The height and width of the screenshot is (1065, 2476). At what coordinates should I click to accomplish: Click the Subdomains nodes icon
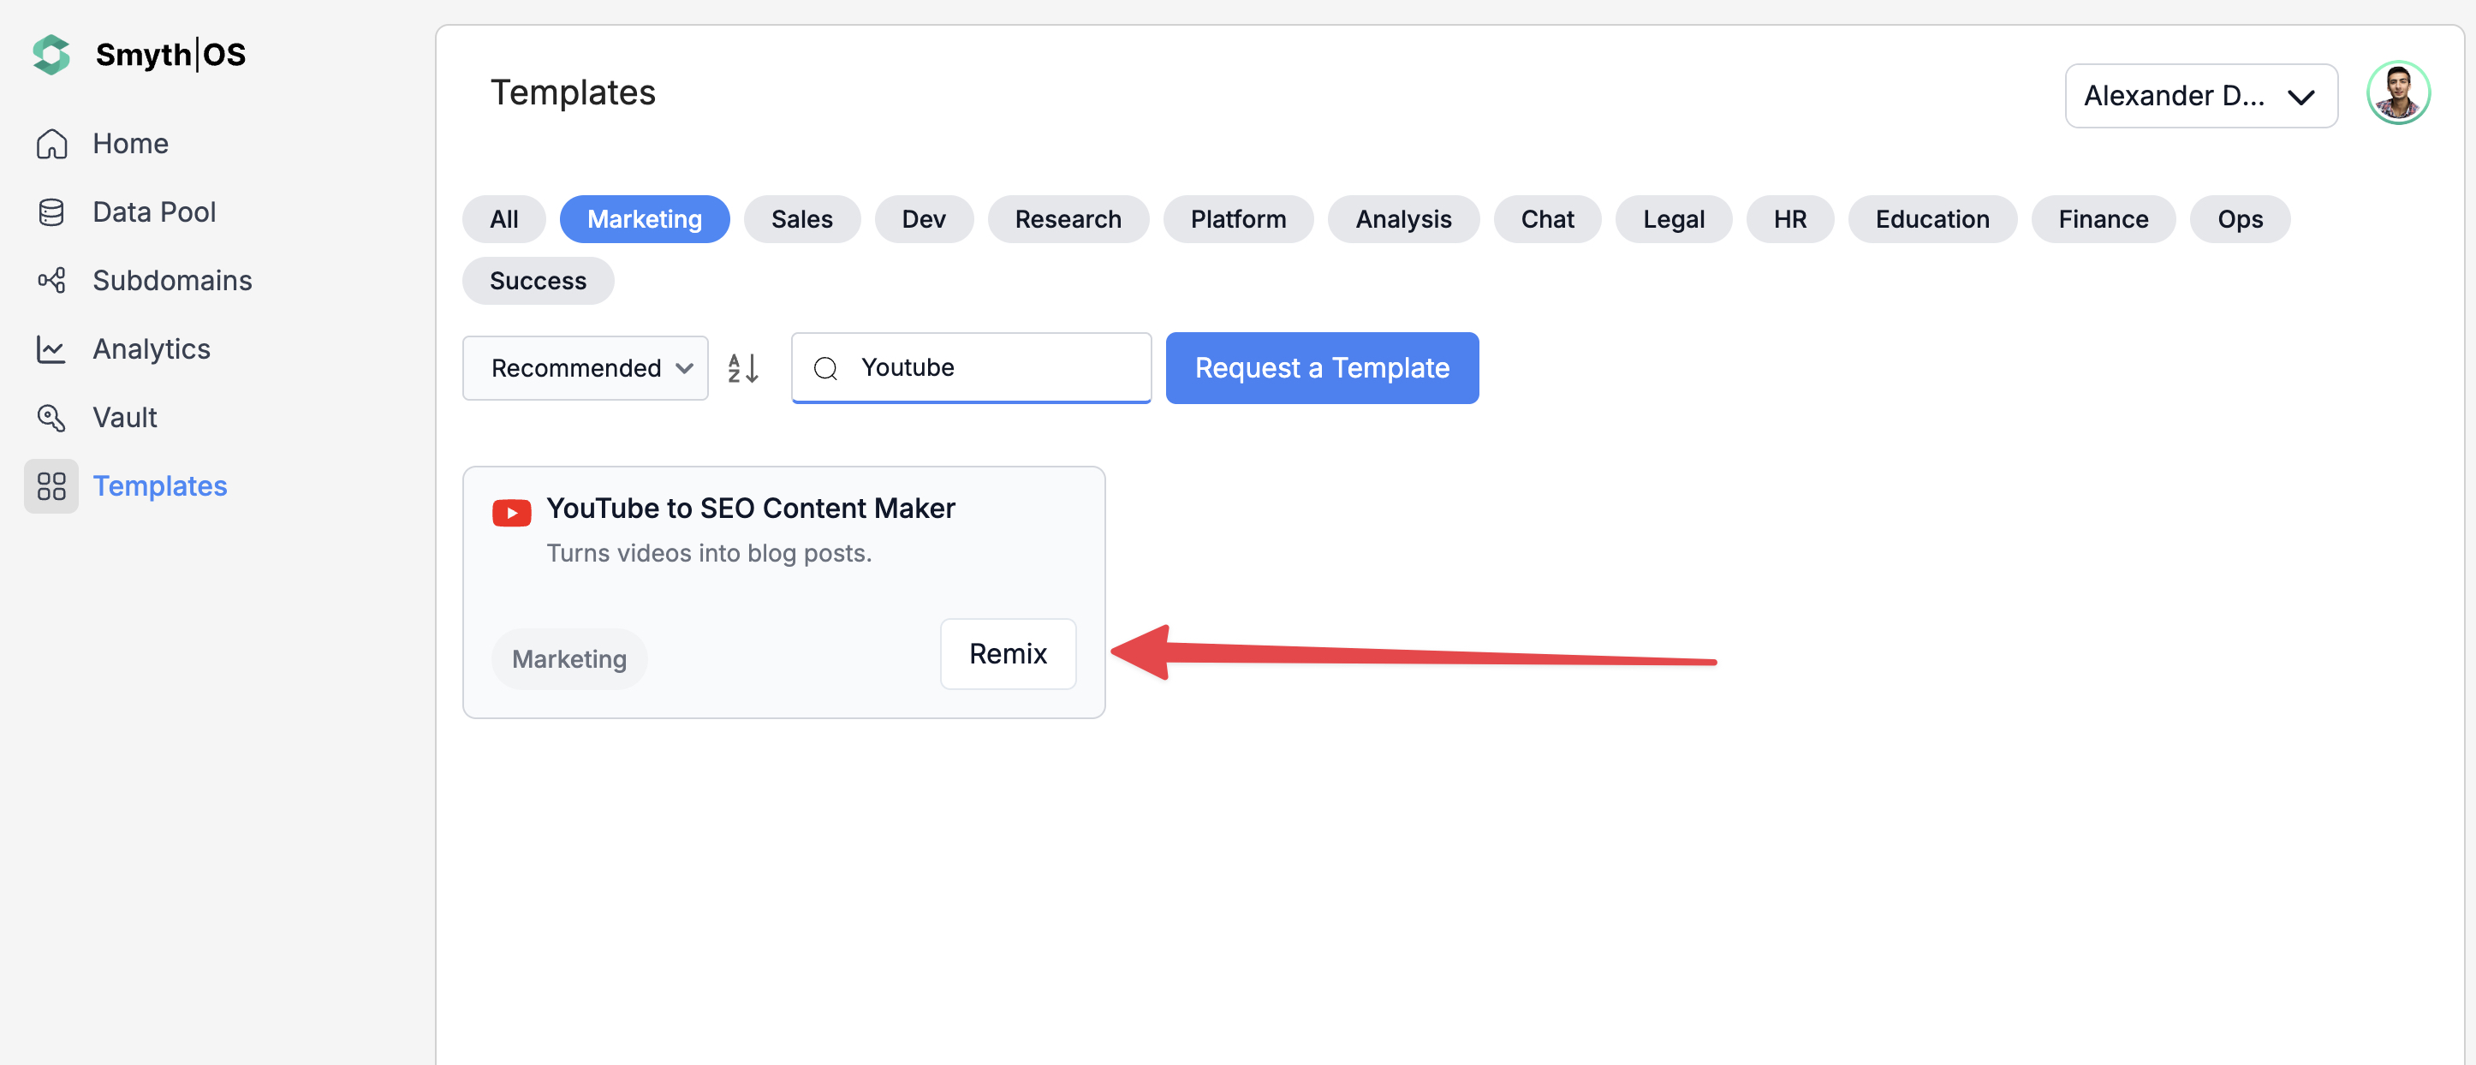click(52, 281)
